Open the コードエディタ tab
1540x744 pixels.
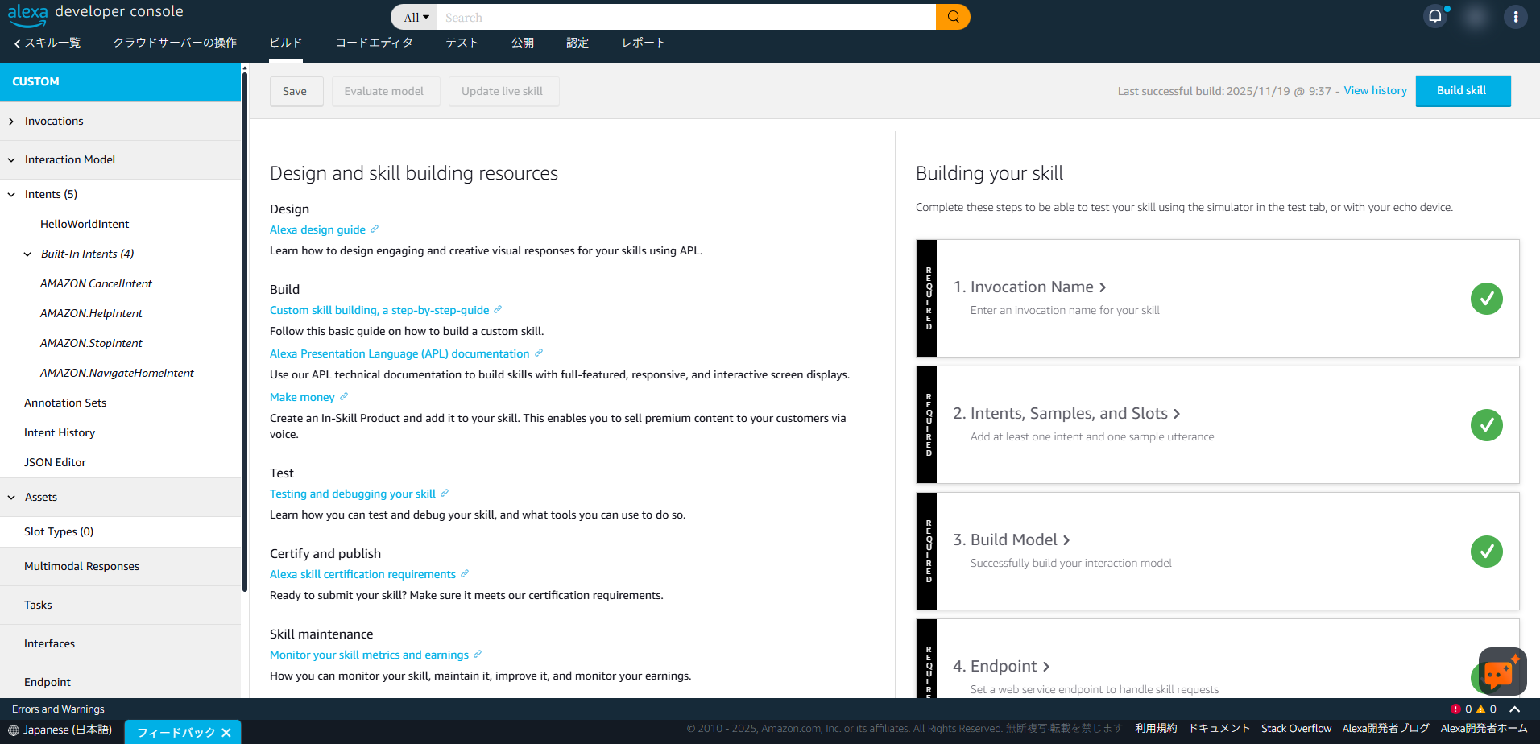point(375,43)
